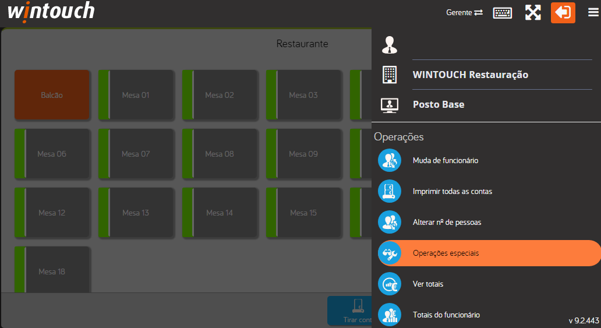Switch user via the Gerente toggle
601x328 pixels.
tap(464, 13)
